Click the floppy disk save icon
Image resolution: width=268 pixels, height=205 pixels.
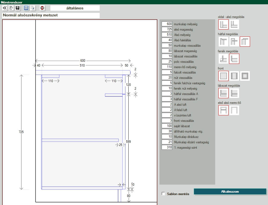(18, 8)
